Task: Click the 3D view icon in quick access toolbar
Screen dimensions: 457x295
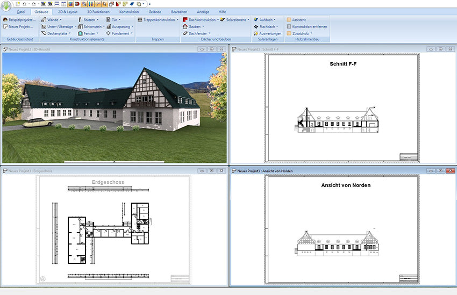Action: click(x=49, y=4)
